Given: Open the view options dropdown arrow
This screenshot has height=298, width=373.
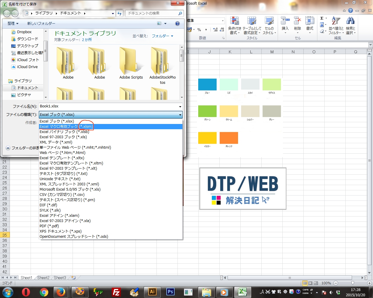Looking at the screenshot, I should (166, 24).
